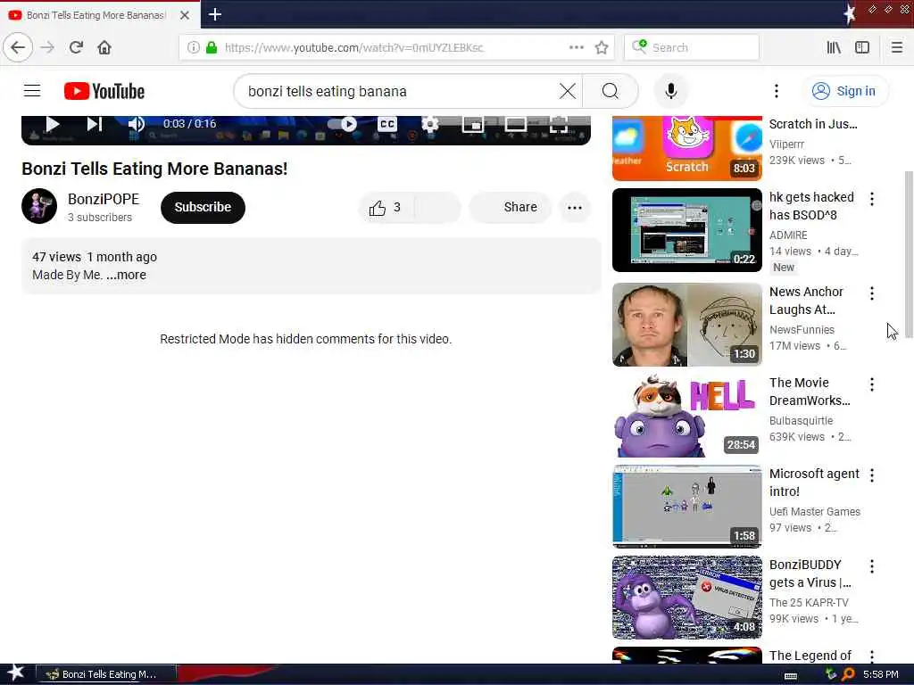914x685 pixels.
Task: Toggle the autoplay switch
Action: [342, 123]
